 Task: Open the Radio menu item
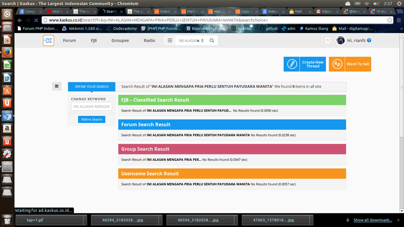click(x=149, y=40)
